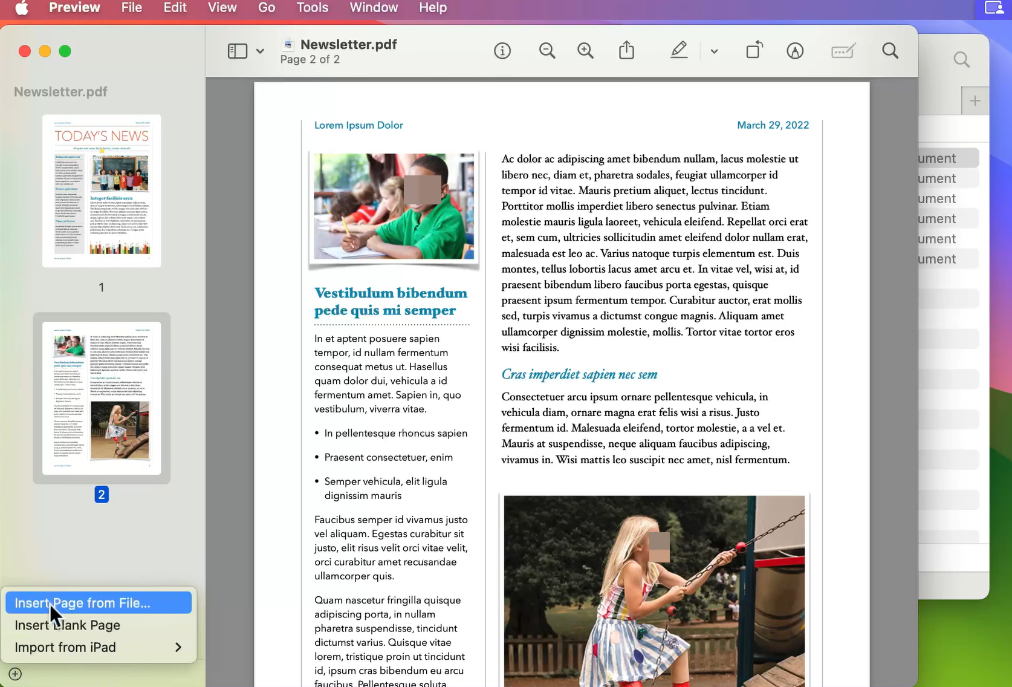Screen dimensions: 1012x687
Task: Click the March 29, 2022 date text
Action: pos(773,125)
